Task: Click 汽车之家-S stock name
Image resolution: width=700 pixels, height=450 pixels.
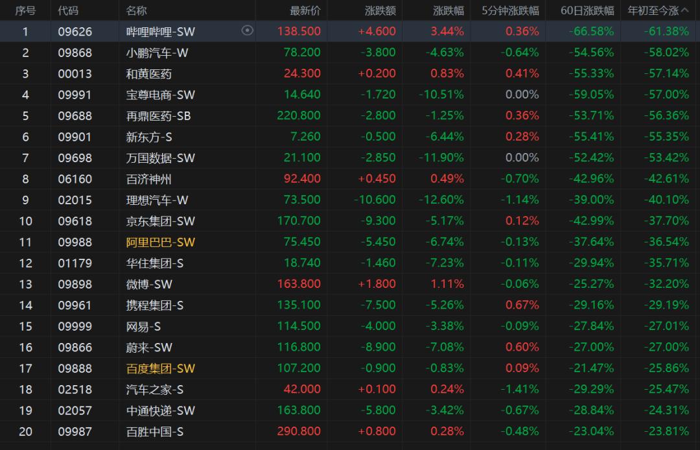Action: (x=155, y=389)
